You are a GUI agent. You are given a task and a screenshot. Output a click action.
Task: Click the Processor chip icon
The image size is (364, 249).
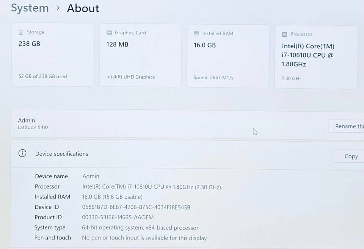284,35
